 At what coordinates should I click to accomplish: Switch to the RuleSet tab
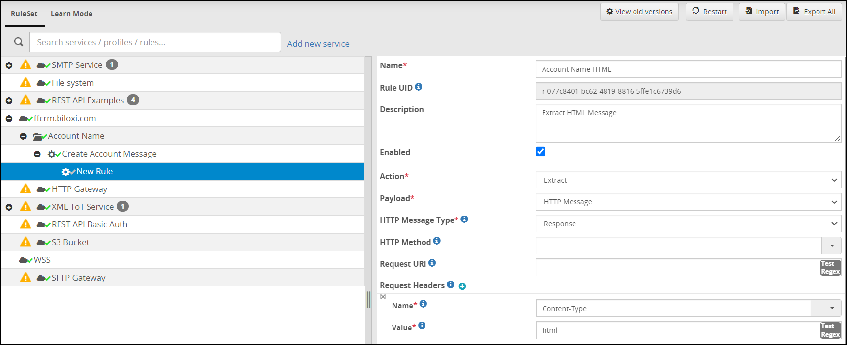tap(24, 14)
